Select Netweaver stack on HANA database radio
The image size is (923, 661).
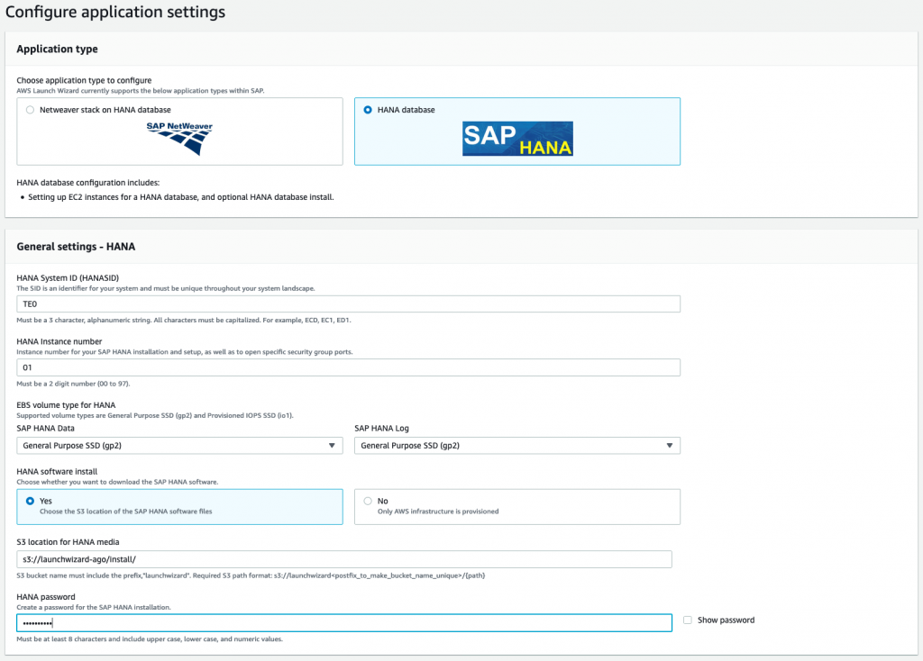tap(30, 110)
